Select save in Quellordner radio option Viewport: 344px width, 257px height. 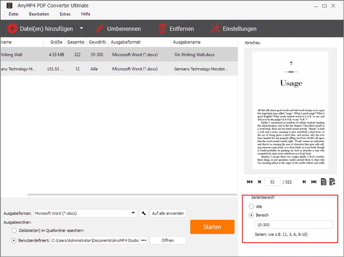tap(14, 231)
